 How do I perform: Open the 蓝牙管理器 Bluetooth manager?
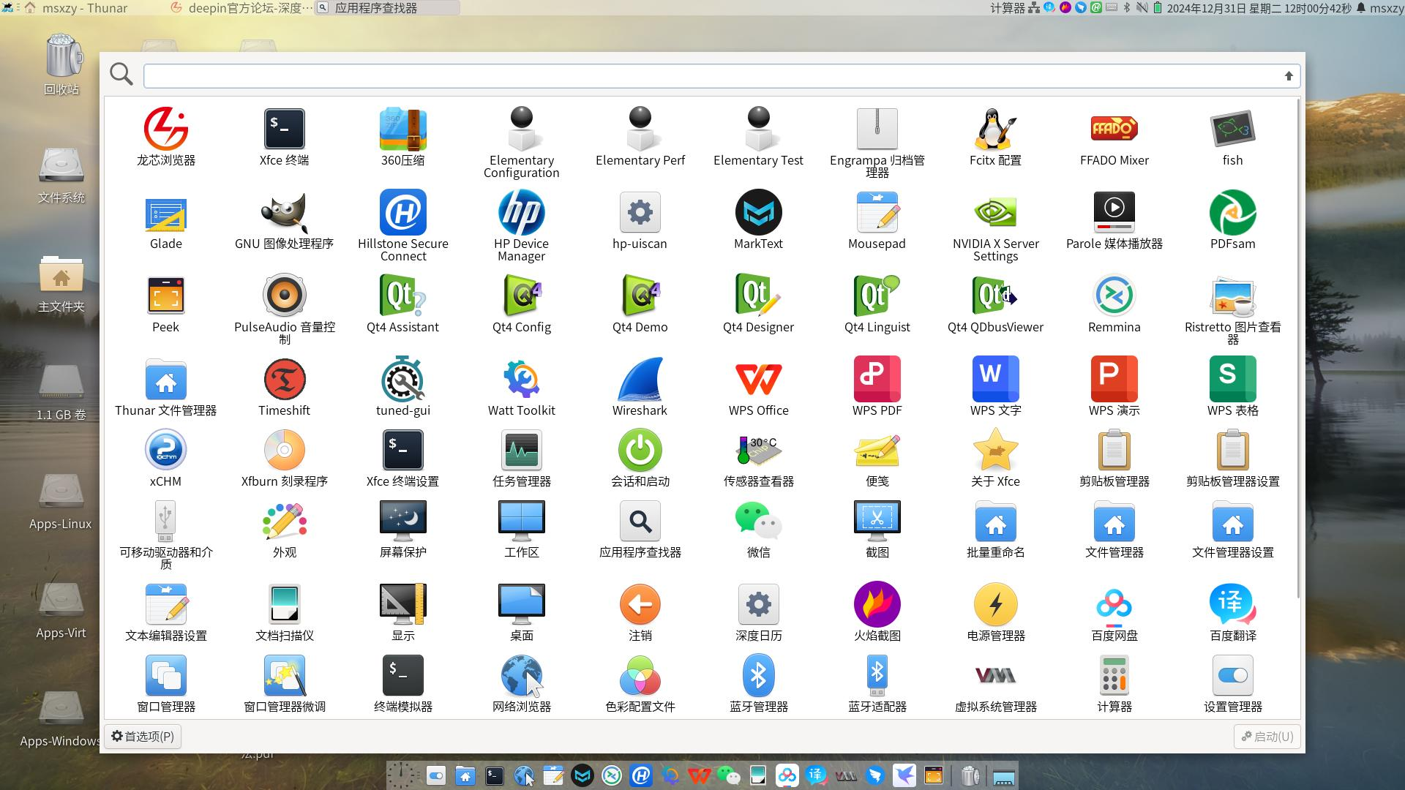758,676
